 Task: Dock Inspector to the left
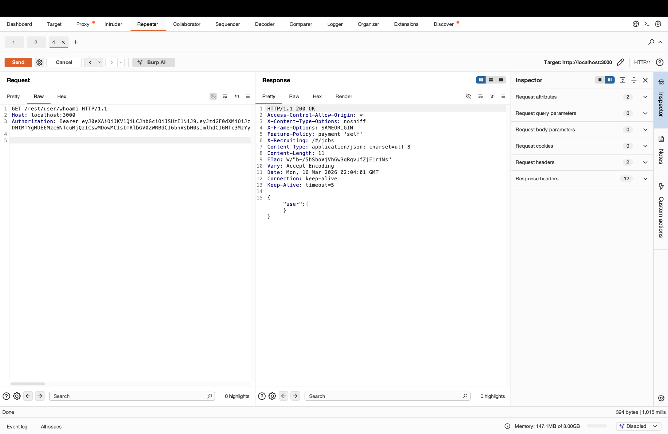click(599, 80)
